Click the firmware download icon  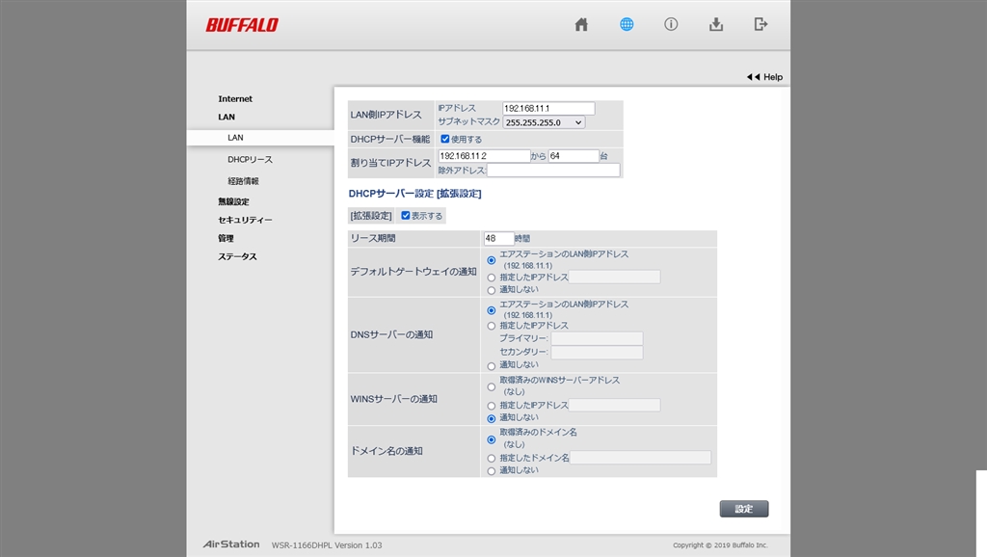[716, 24]
